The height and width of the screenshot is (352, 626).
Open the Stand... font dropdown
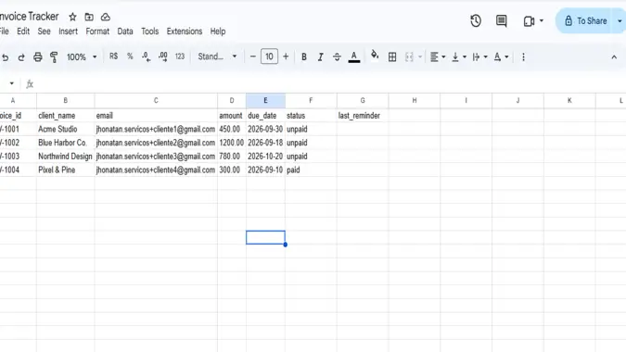click(217, 57)
